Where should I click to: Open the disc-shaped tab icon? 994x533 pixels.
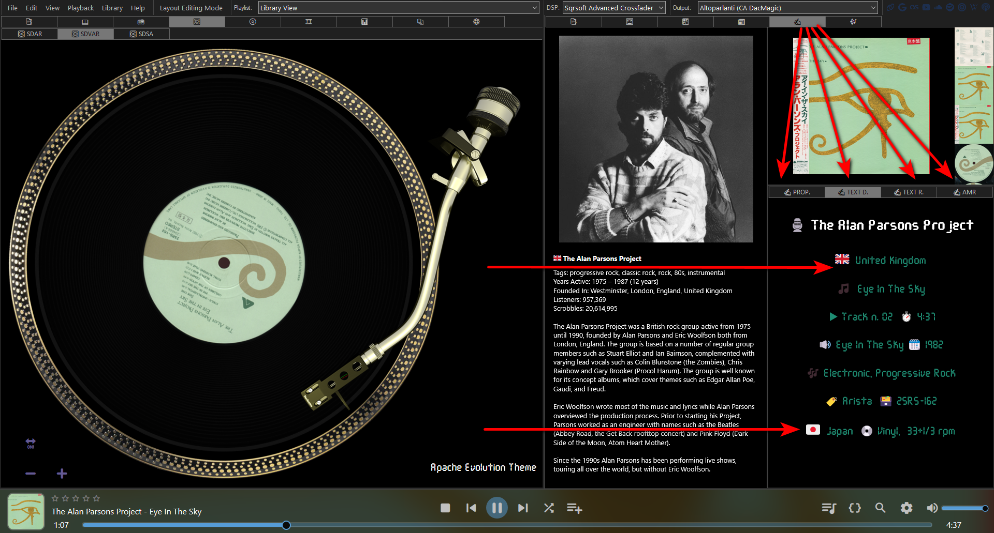click(x=253, y=22)
